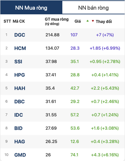The height and width of the screenshot is (161, 125).
Task: Switch to the NN Mua ròng tab
Action: [31, 7]
